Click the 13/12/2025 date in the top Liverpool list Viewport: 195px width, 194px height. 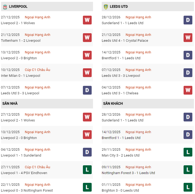[x=10, y=52]
